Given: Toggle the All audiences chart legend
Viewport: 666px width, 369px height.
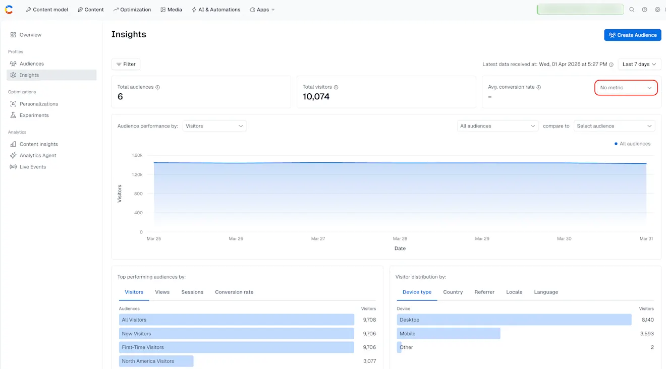Looking at the screenshot, I should tap(632, 143).
